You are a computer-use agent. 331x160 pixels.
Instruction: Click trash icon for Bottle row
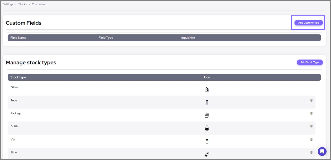(x=311, y=126)
